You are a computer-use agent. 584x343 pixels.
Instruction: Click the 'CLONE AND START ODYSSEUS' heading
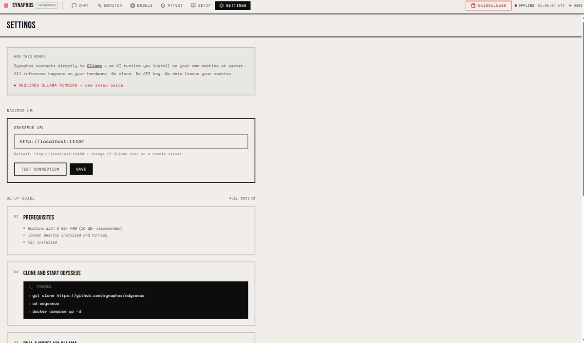pos(52,273)
